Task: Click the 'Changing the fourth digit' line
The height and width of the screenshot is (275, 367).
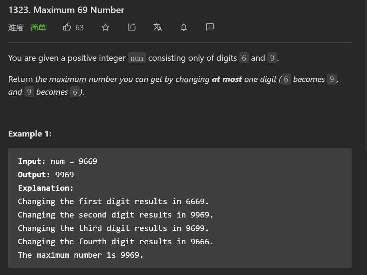Action: tap(116, 242)
